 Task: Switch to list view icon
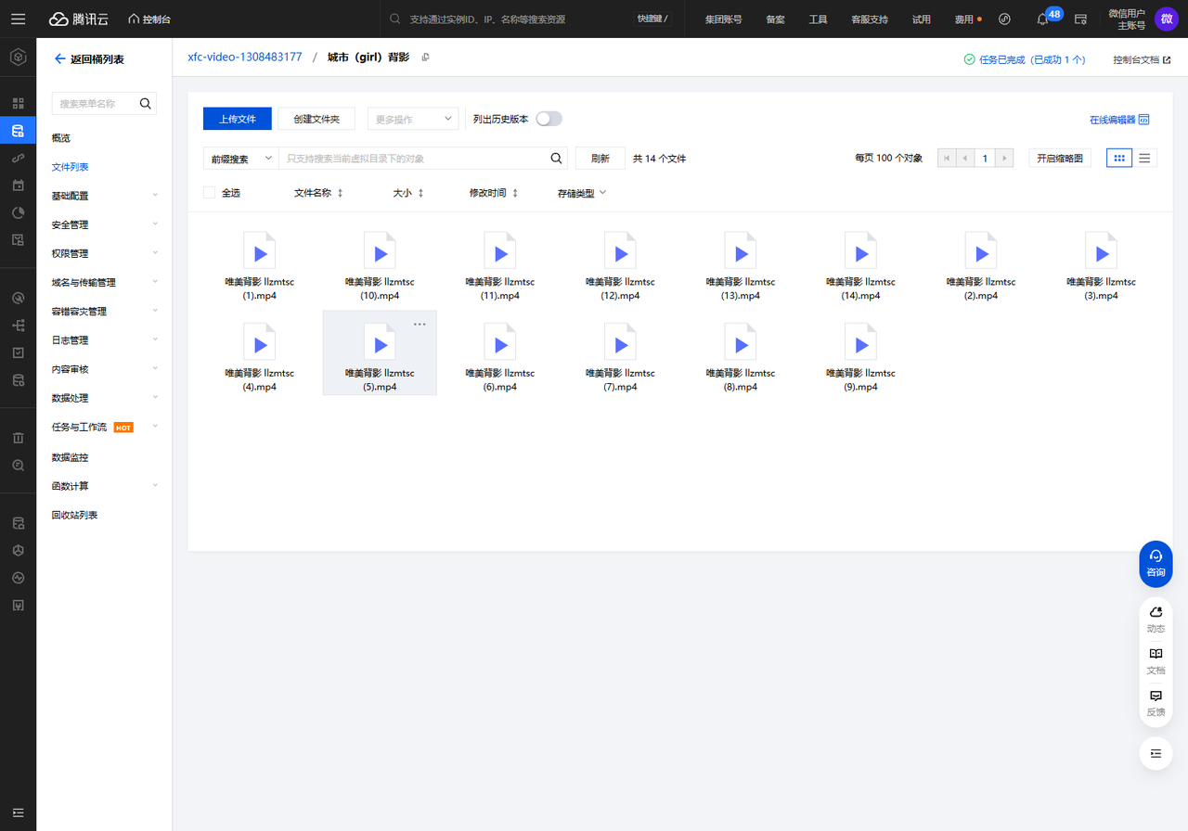point(1144,159)
